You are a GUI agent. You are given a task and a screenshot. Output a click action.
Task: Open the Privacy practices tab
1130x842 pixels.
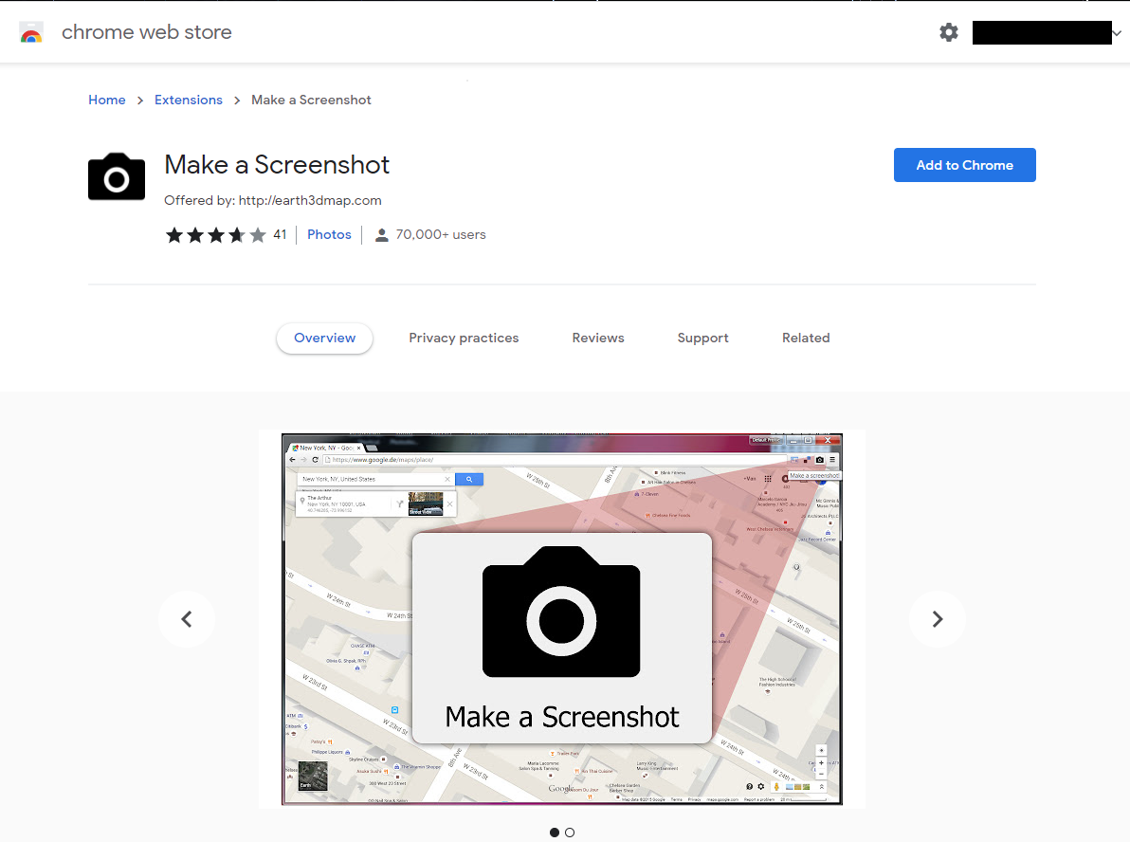pos(465,339)
